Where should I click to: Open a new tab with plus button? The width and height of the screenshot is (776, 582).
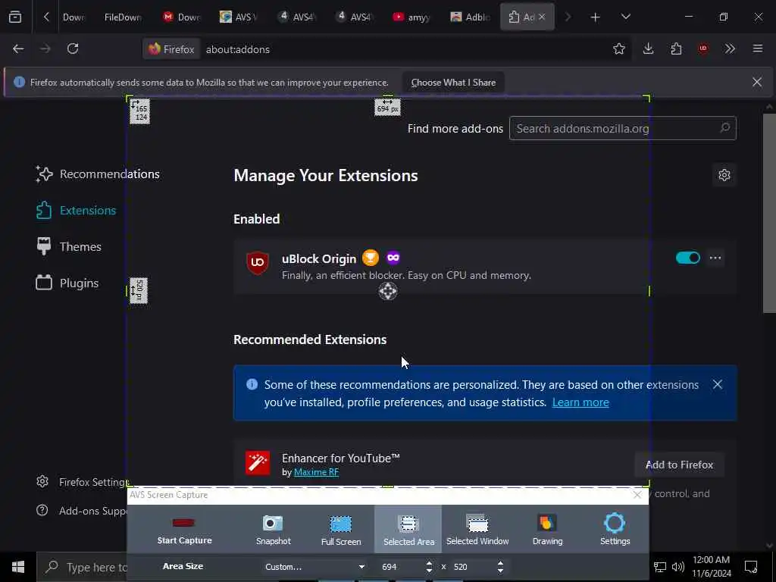pos(595,17)
